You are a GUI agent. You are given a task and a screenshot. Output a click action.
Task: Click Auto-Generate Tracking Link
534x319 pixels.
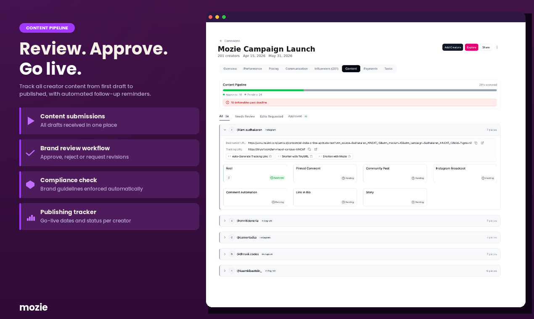[x=250, y=156]
